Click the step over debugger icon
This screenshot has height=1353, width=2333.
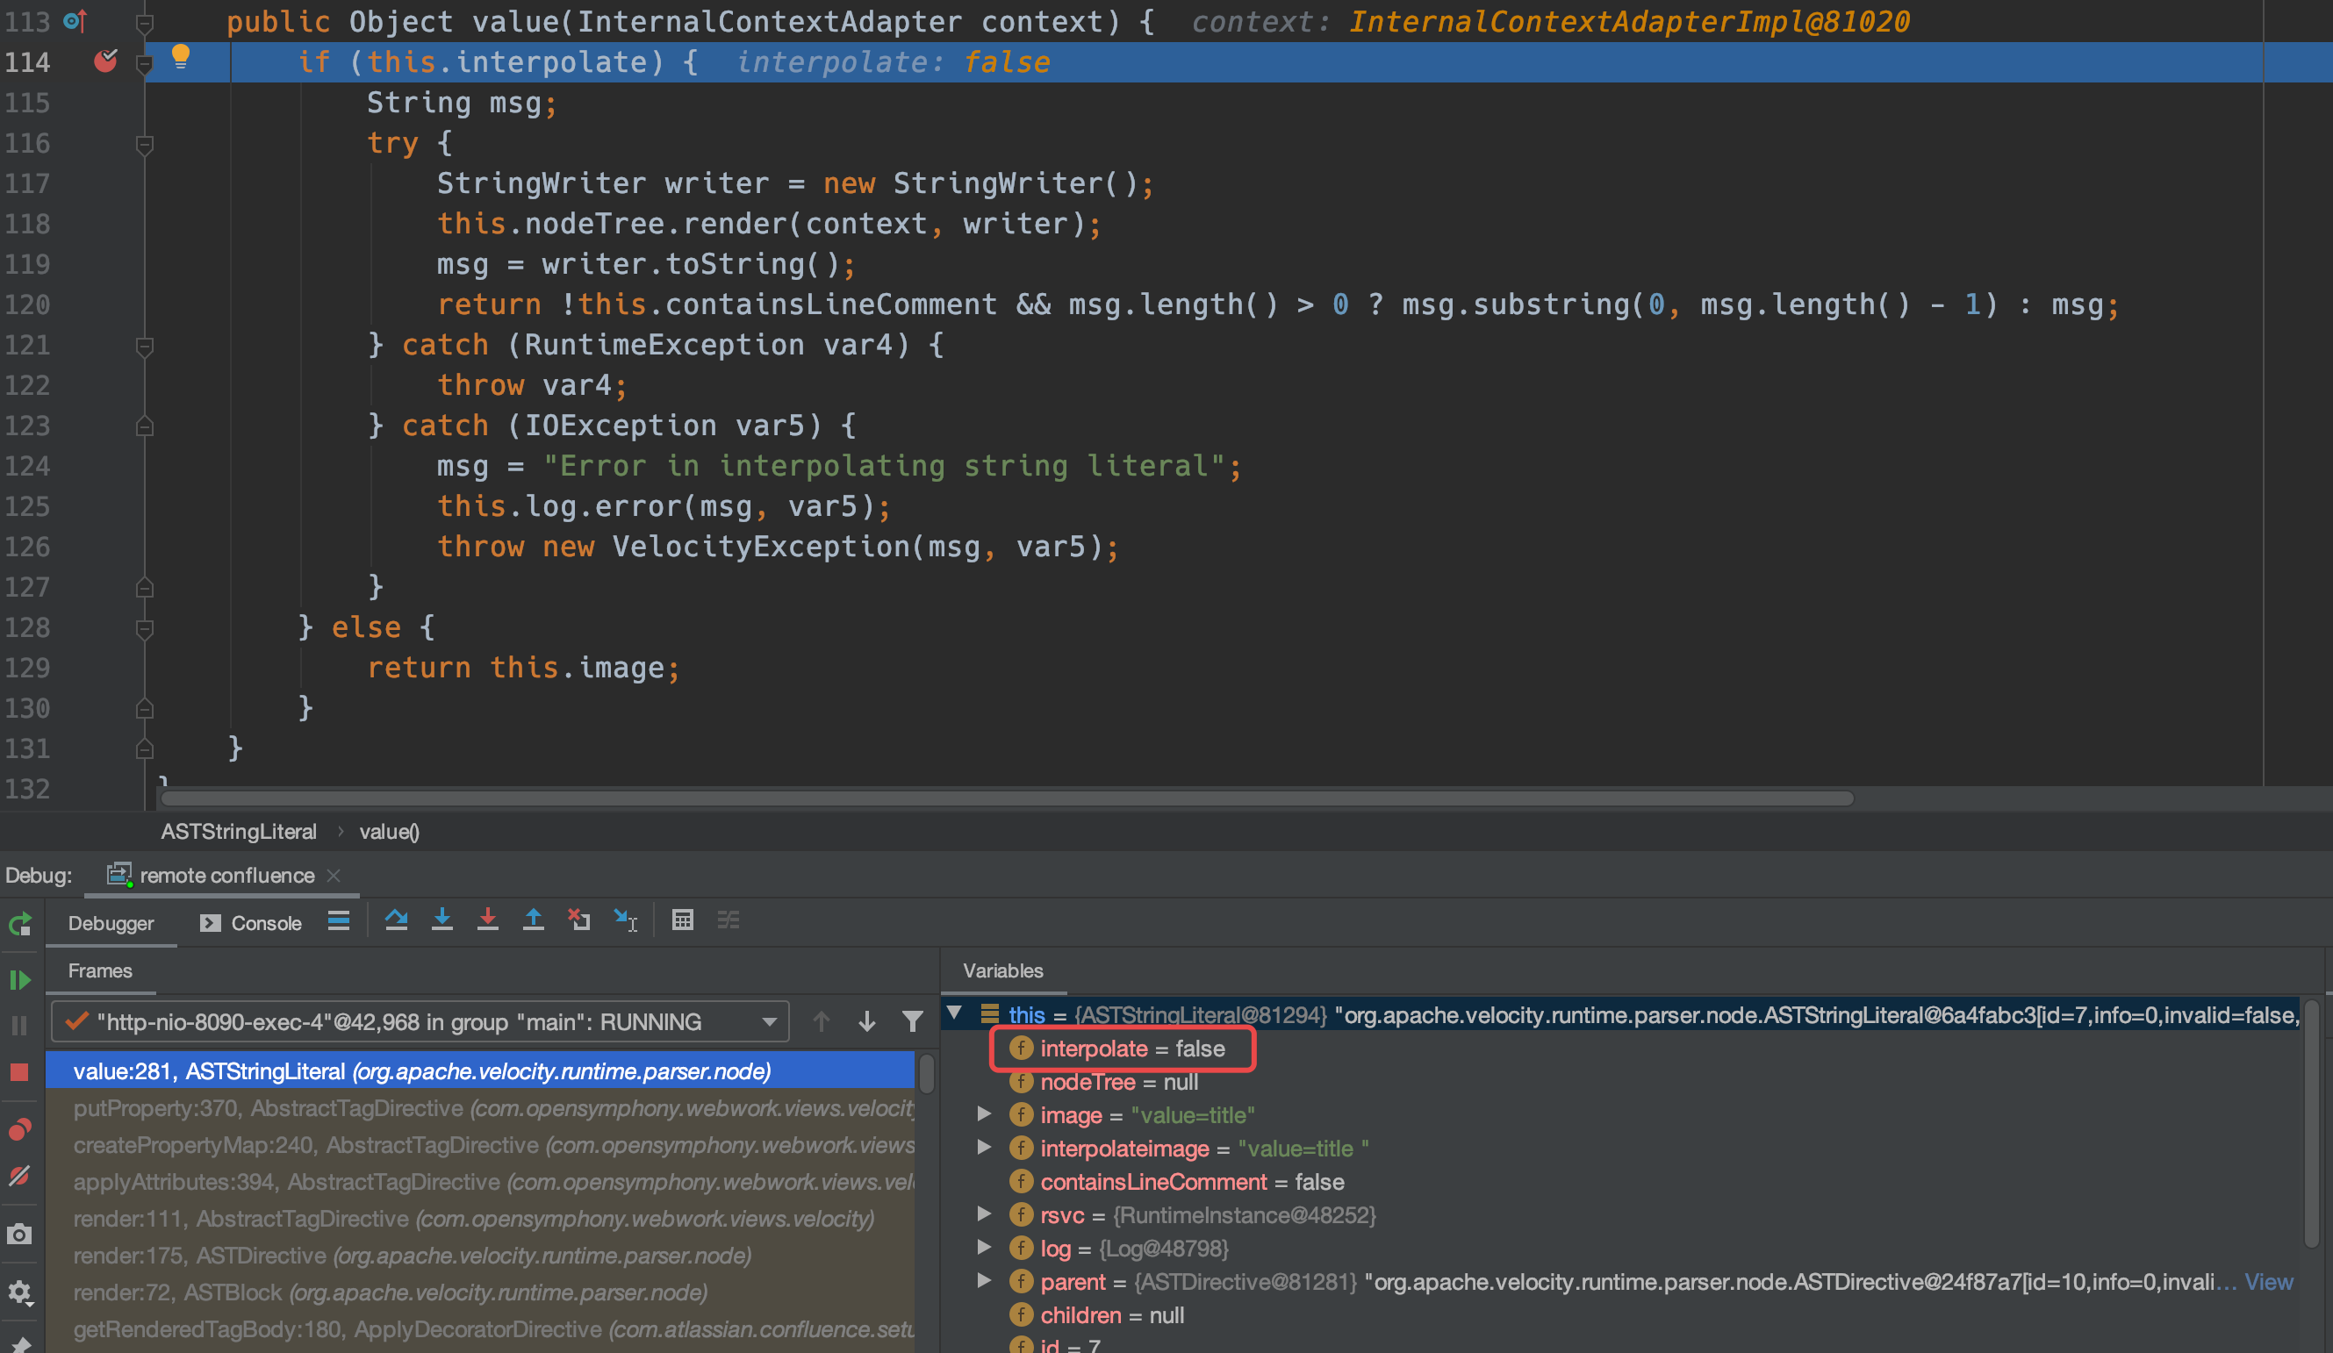pyautogui.click(x=397, y=923)
